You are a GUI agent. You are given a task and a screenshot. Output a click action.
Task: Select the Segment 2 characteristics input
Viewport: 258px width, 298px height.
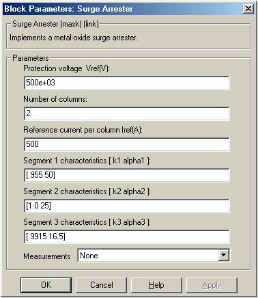(126, 206)
